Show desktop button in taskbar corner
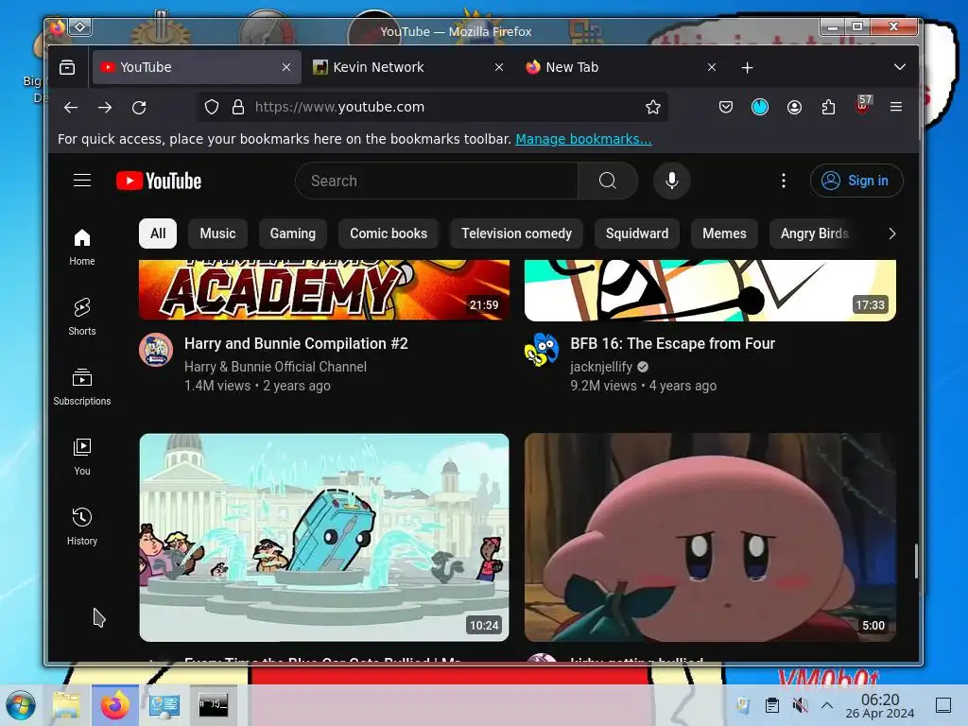This screenshot has width=968, height=726. 943,705
